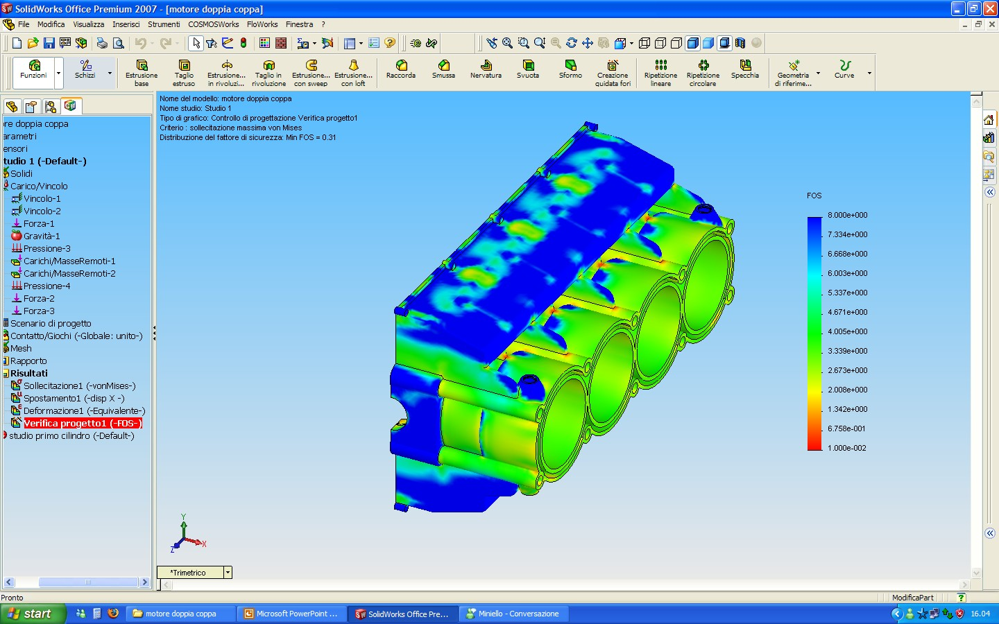Click the Estrusione con sweep tool
The height and width of the screenshot is (624, 999).
point(311,73)
